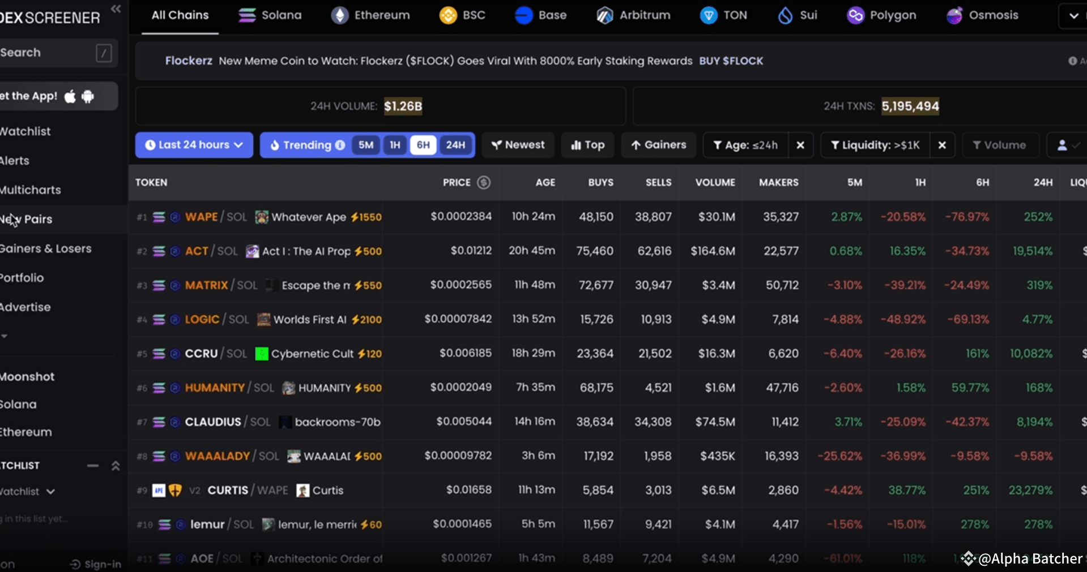Sort by Newest pairs
The image size is (1087, 572).
[x=518, y=145]
